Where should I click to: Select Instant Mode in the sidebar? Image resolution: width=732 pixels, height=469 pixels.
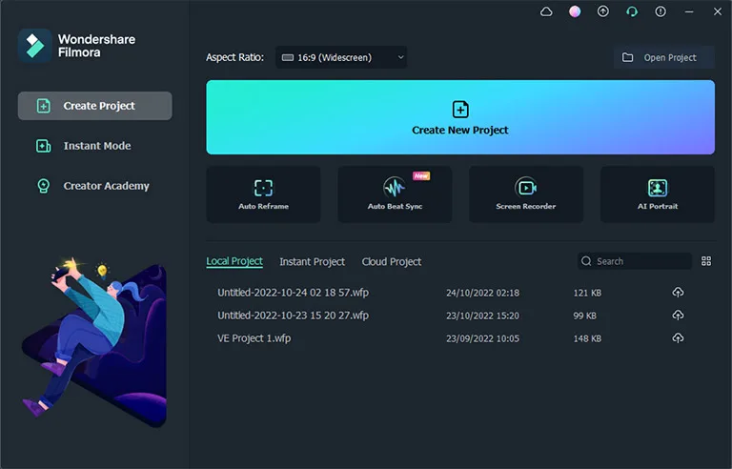94,146
